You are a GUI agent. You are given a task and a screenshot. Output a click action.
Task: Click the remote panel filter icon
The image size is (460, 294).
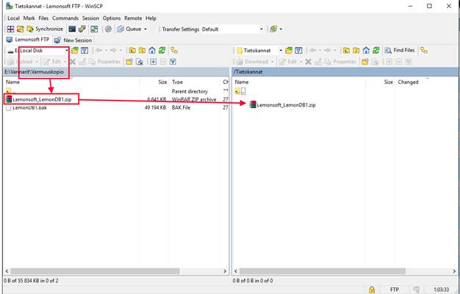tap(298, 51)
